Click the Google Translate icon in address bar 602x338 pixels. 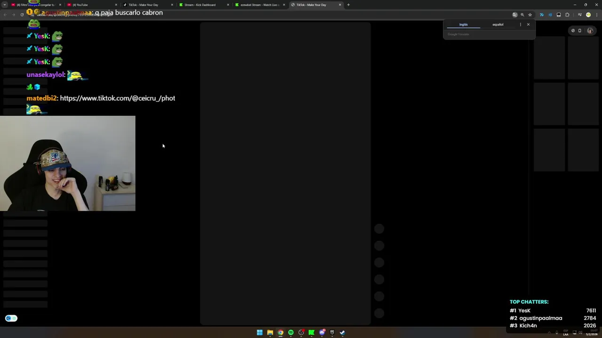click(515, 15)
